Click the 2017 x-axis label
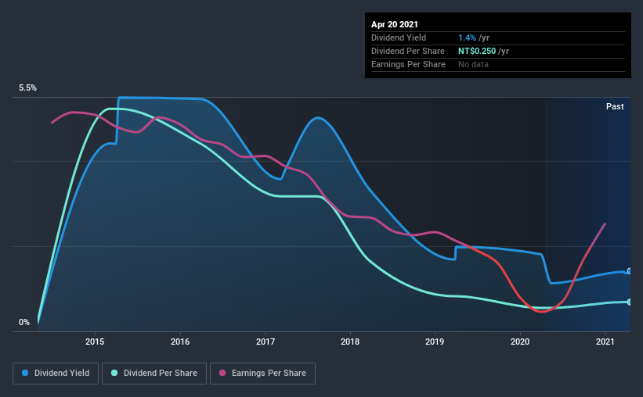 pyautogui.click(x=266, y=342)
